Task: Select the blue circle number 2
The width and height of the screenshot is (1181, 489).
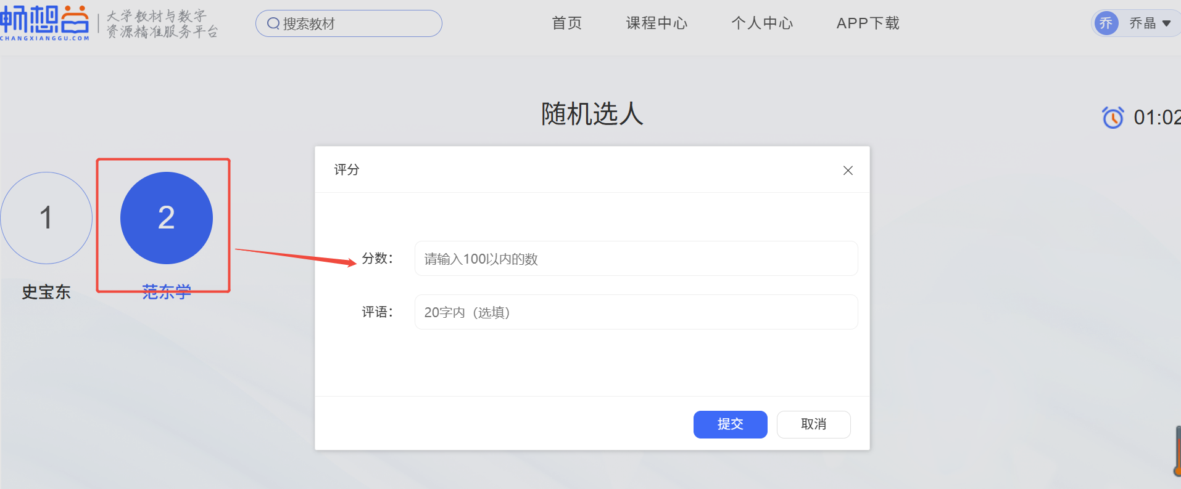Action: click(x=167, y=218)
